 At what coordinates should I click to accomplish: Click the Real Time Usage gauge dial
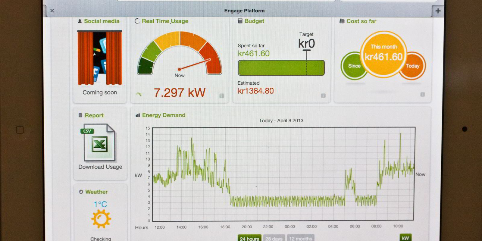click(180, 53)
